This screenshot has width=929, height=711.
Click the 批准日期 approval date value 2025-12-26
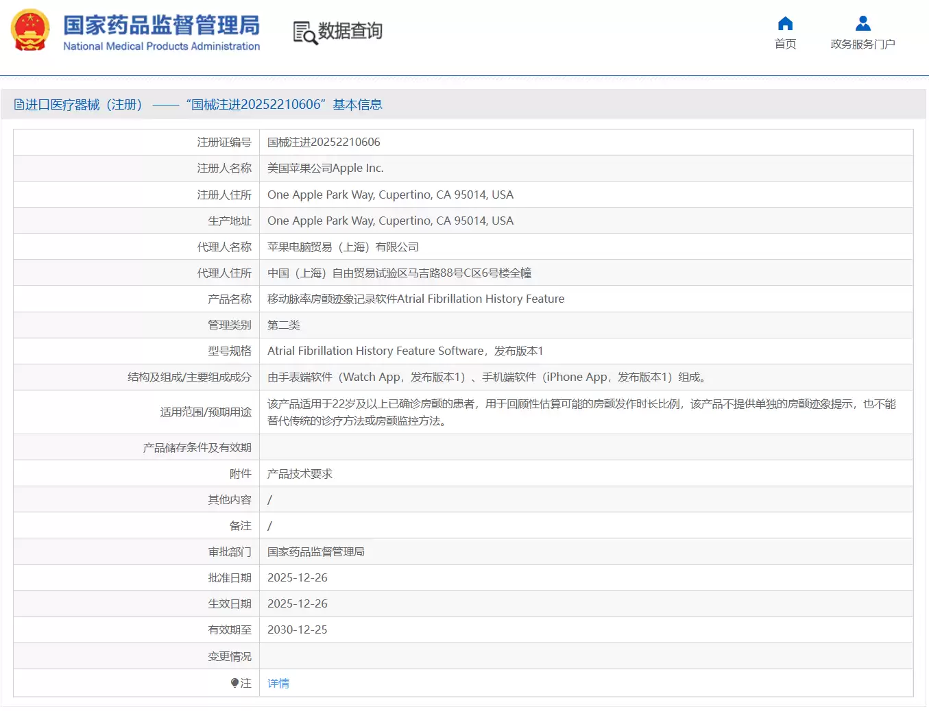(x=297, y=577)
